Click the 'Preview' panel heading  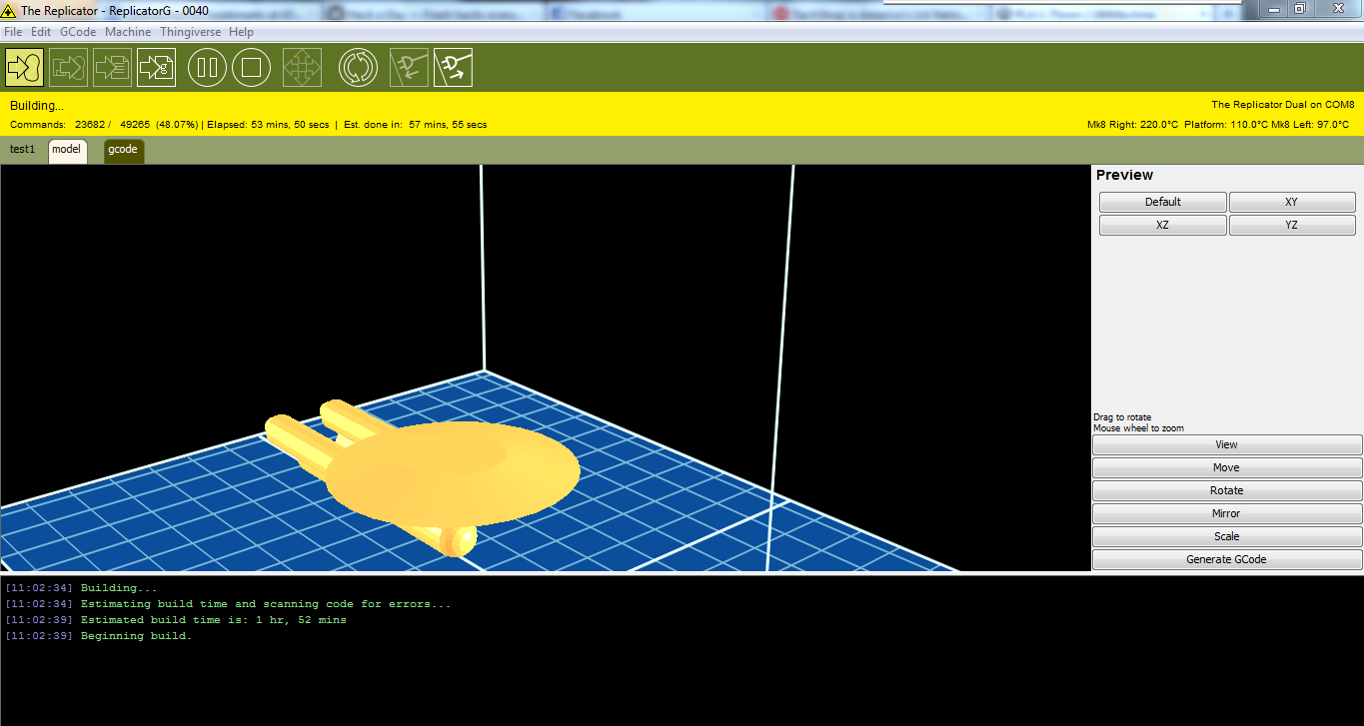click(1124, 175)
